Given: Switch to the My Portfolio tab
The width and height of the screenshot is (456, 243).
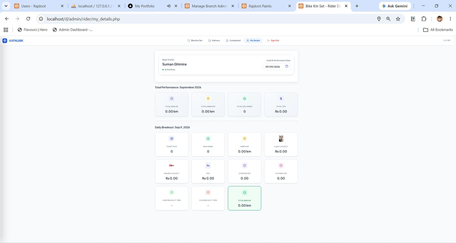Looking at the screenshot, I should click(x=153, y=6).
